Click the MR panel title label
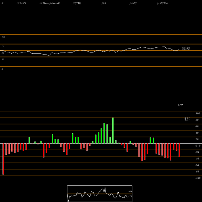The image size is (202, 202). coord(180,105)
